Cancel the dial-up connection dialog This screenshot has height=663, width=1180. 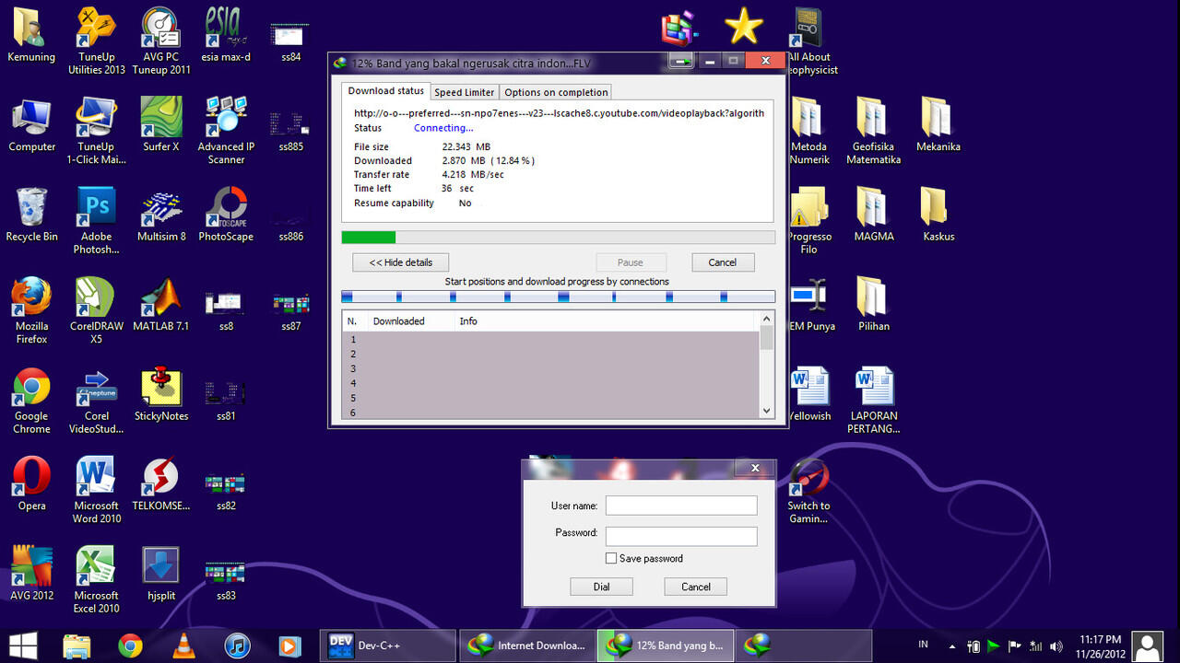pos(696,587)
